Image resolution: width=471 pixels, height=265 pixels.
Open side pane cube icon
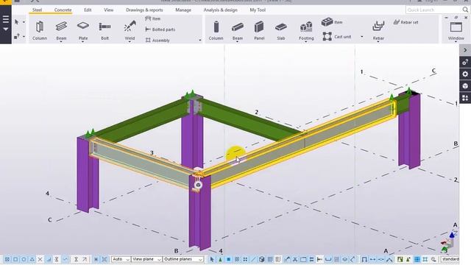click(465, 86)
